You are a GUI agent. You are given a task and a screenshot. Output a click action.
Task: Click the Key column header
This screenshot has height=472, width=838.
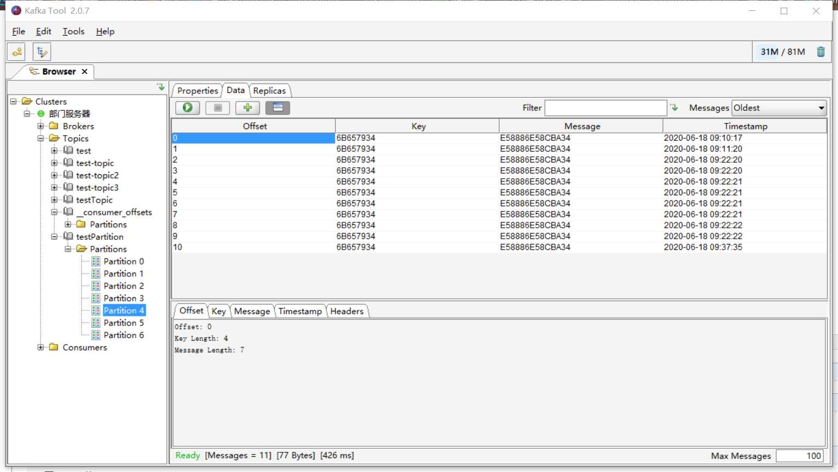(x=418, y=126)
